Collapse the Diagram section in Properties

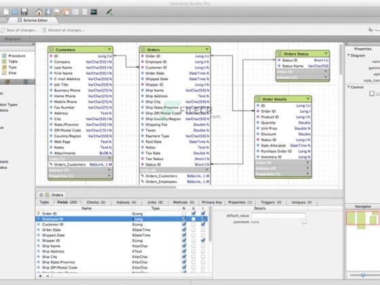click(349, 56)
